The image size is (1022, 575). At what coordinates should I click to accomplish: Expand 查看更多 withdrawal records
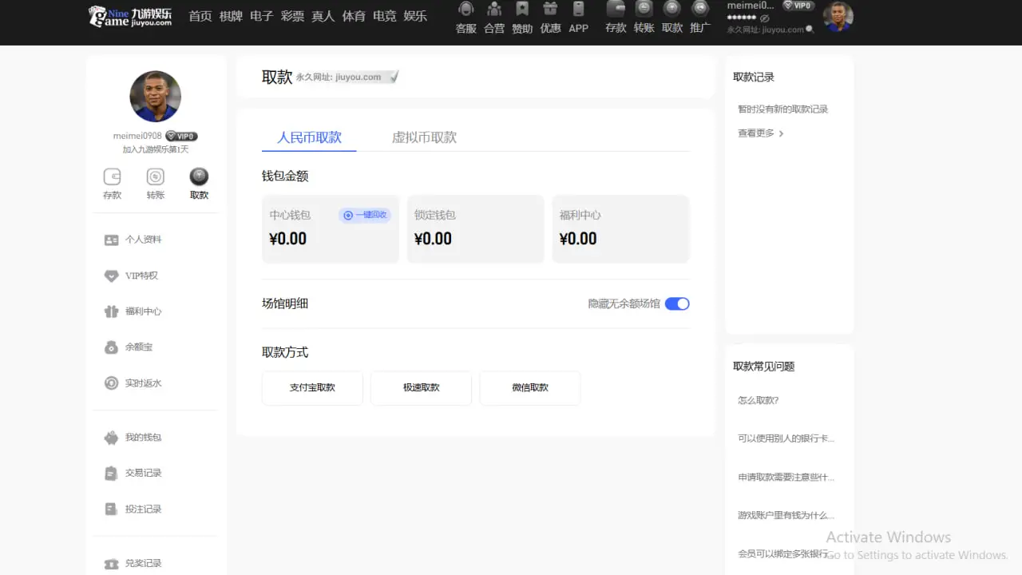(x=760, y=133)
